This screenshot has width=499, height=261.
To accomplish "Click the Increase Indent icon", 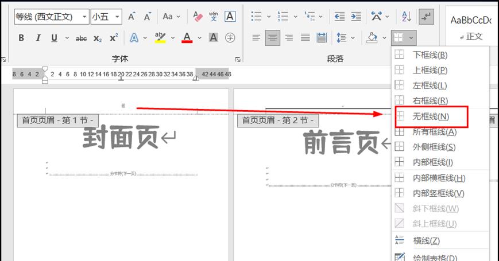I will pos(356,16).
